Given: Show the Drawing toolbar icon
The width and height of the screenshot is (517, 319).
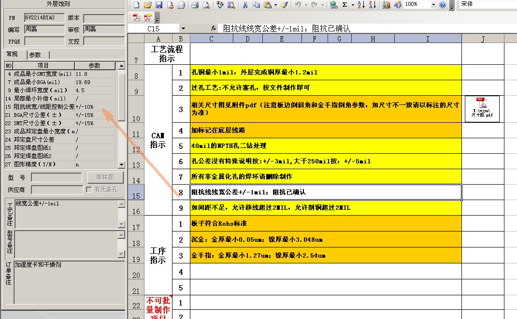Looking at the screenshot, I should [x=398, y=5].
